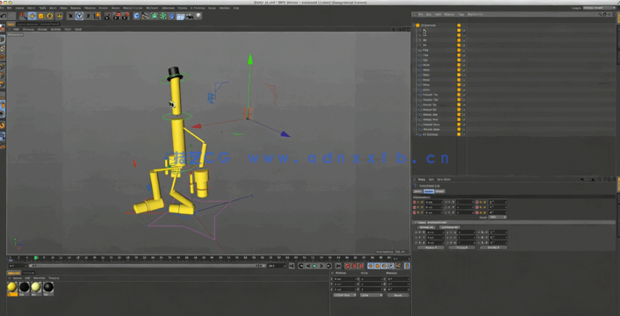Click the Unfreeze All button
Screen dimensions: 620x316
[x=450, y=227]
